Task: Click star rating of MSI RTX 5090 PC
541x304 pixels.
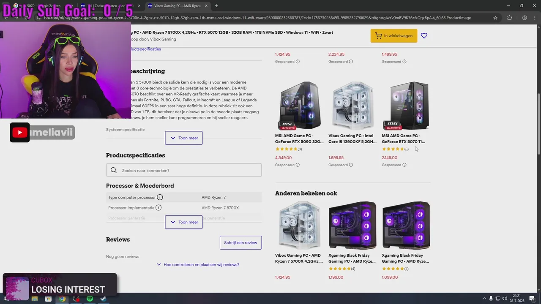Action: [x=289, y=149]
